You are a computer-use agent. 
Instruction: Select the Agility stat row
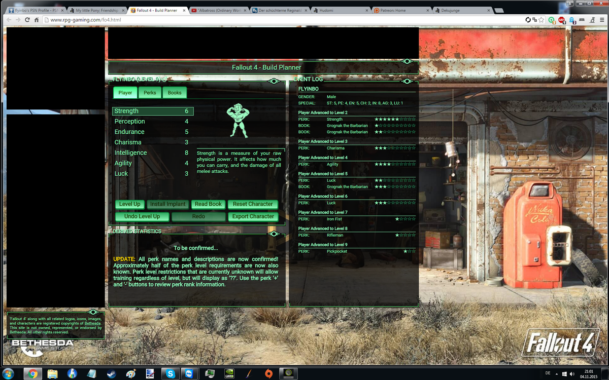pyautogui.click(x=153, y=163)
